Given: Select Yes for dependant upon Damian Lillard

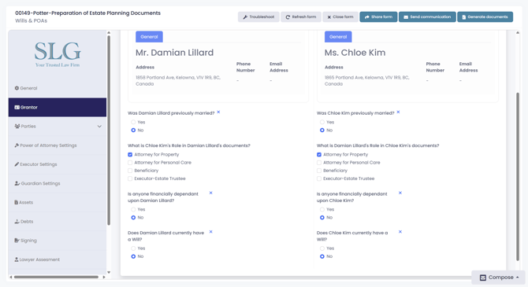Looking at the screenshot, I should [x=133, y=209].
